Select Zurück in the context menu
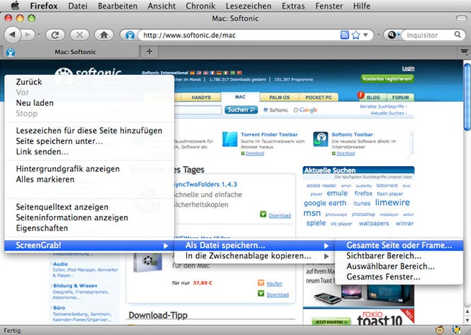Viewport: 471px width, 335px height. pyautogui.click(x=89, y=82)
